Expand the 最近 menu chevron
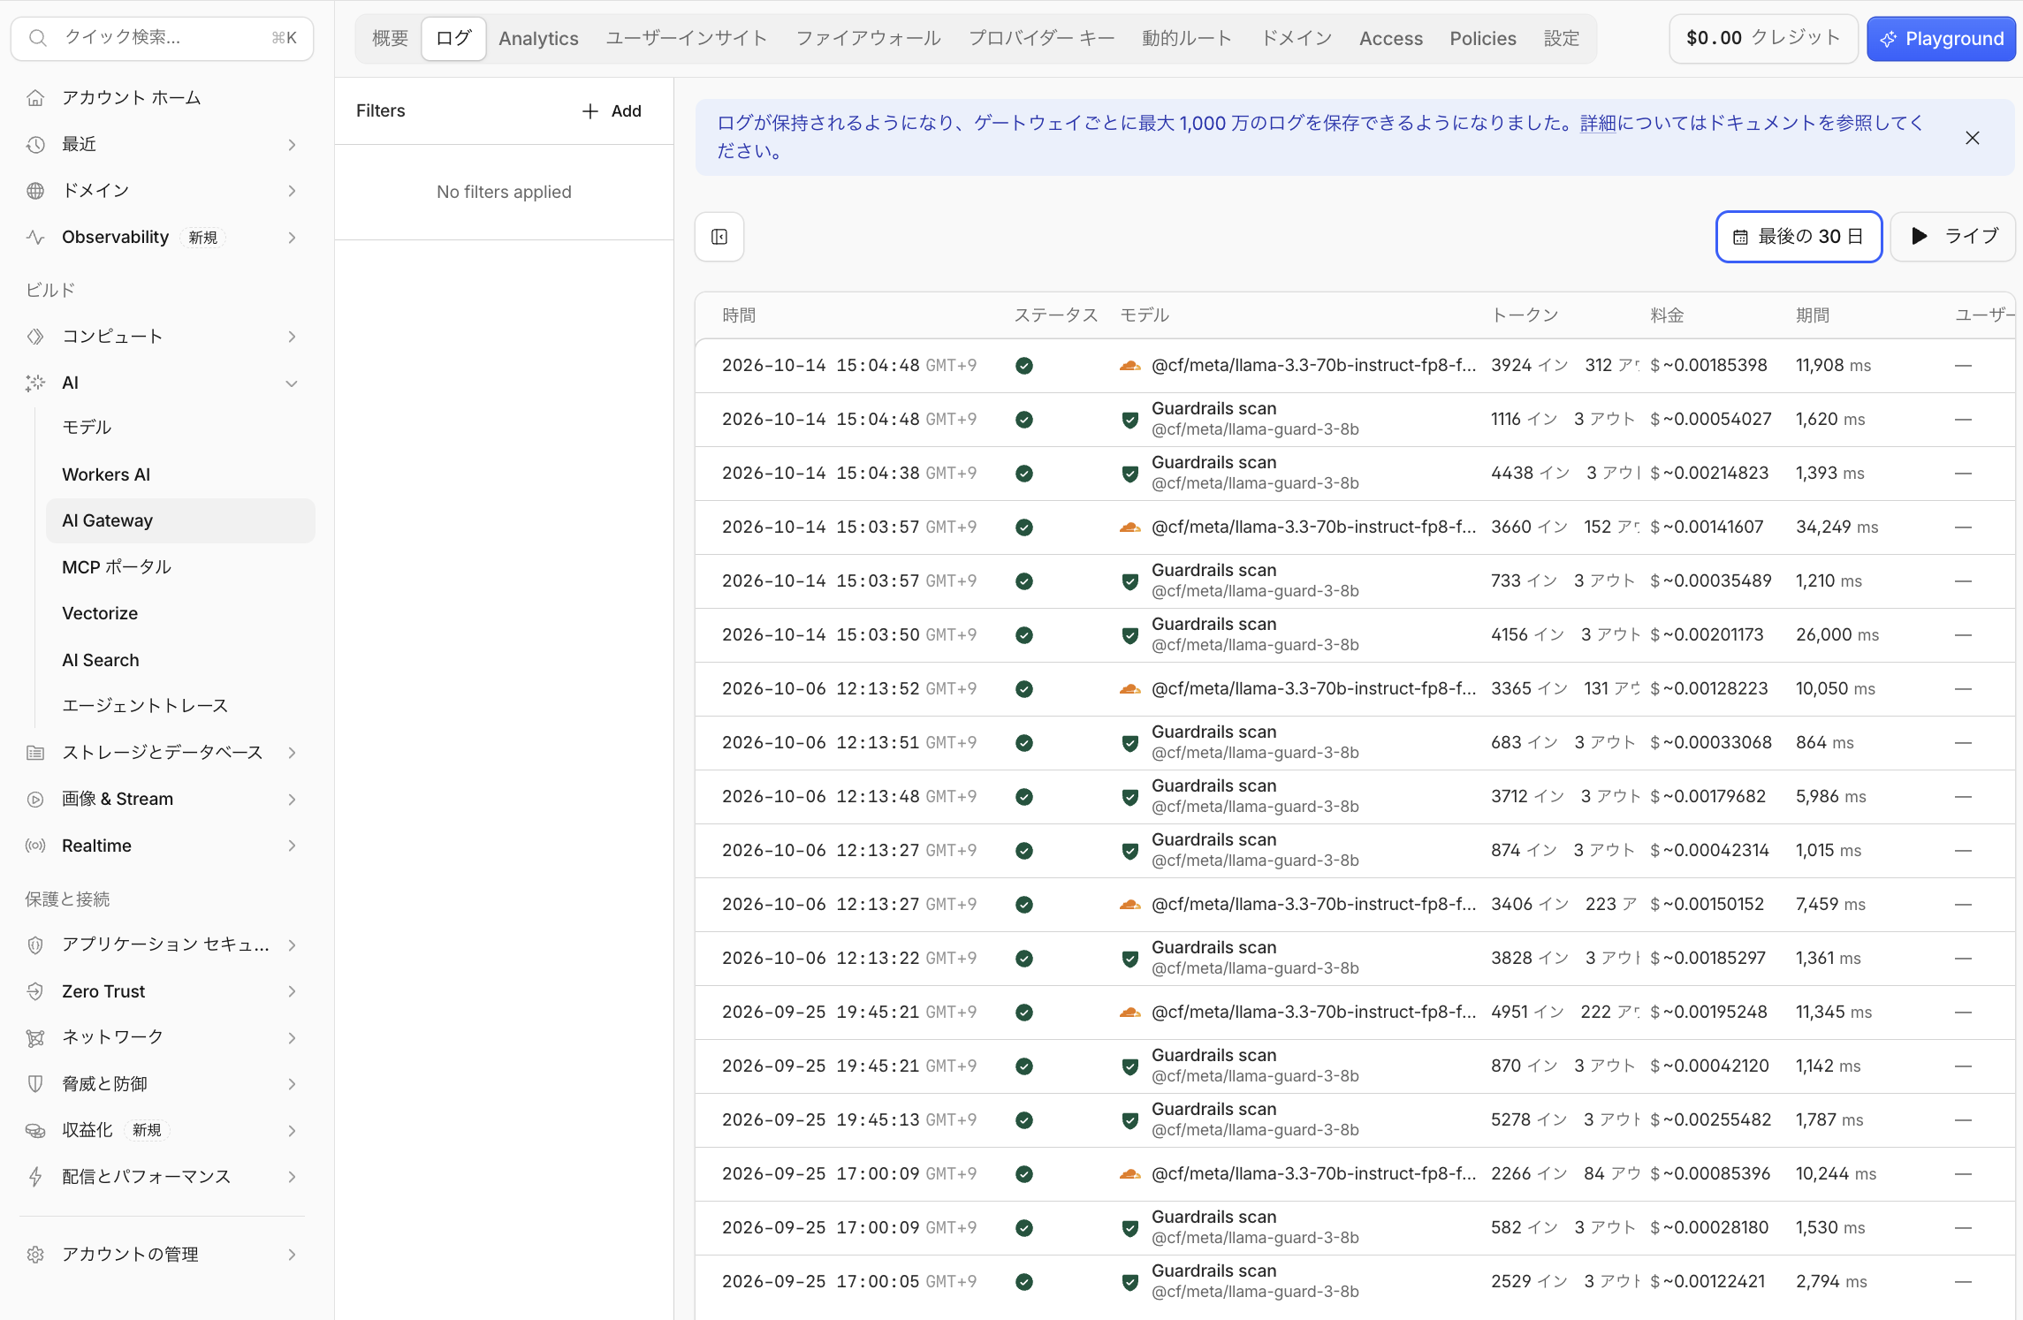Image resolution: width=2023 pixels, height=1320 pixels. pyautogui.click(x=292, y=144)
